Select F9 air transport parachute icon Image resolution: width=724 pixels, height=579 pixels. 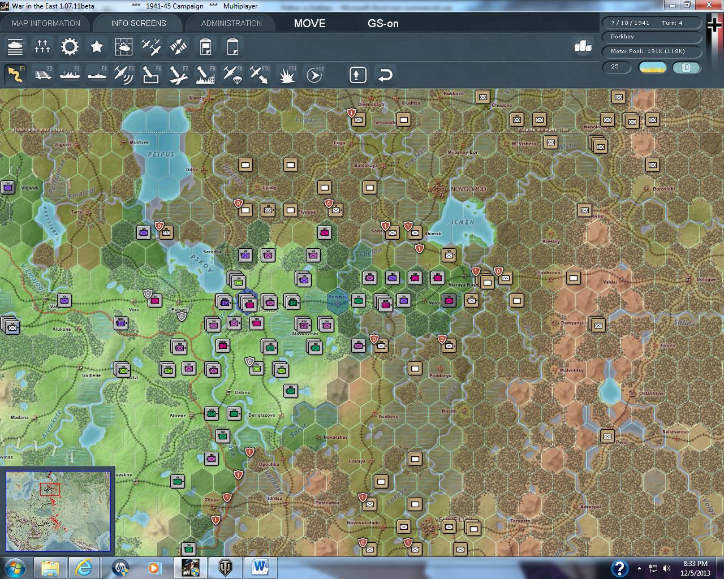click(232, 75)
